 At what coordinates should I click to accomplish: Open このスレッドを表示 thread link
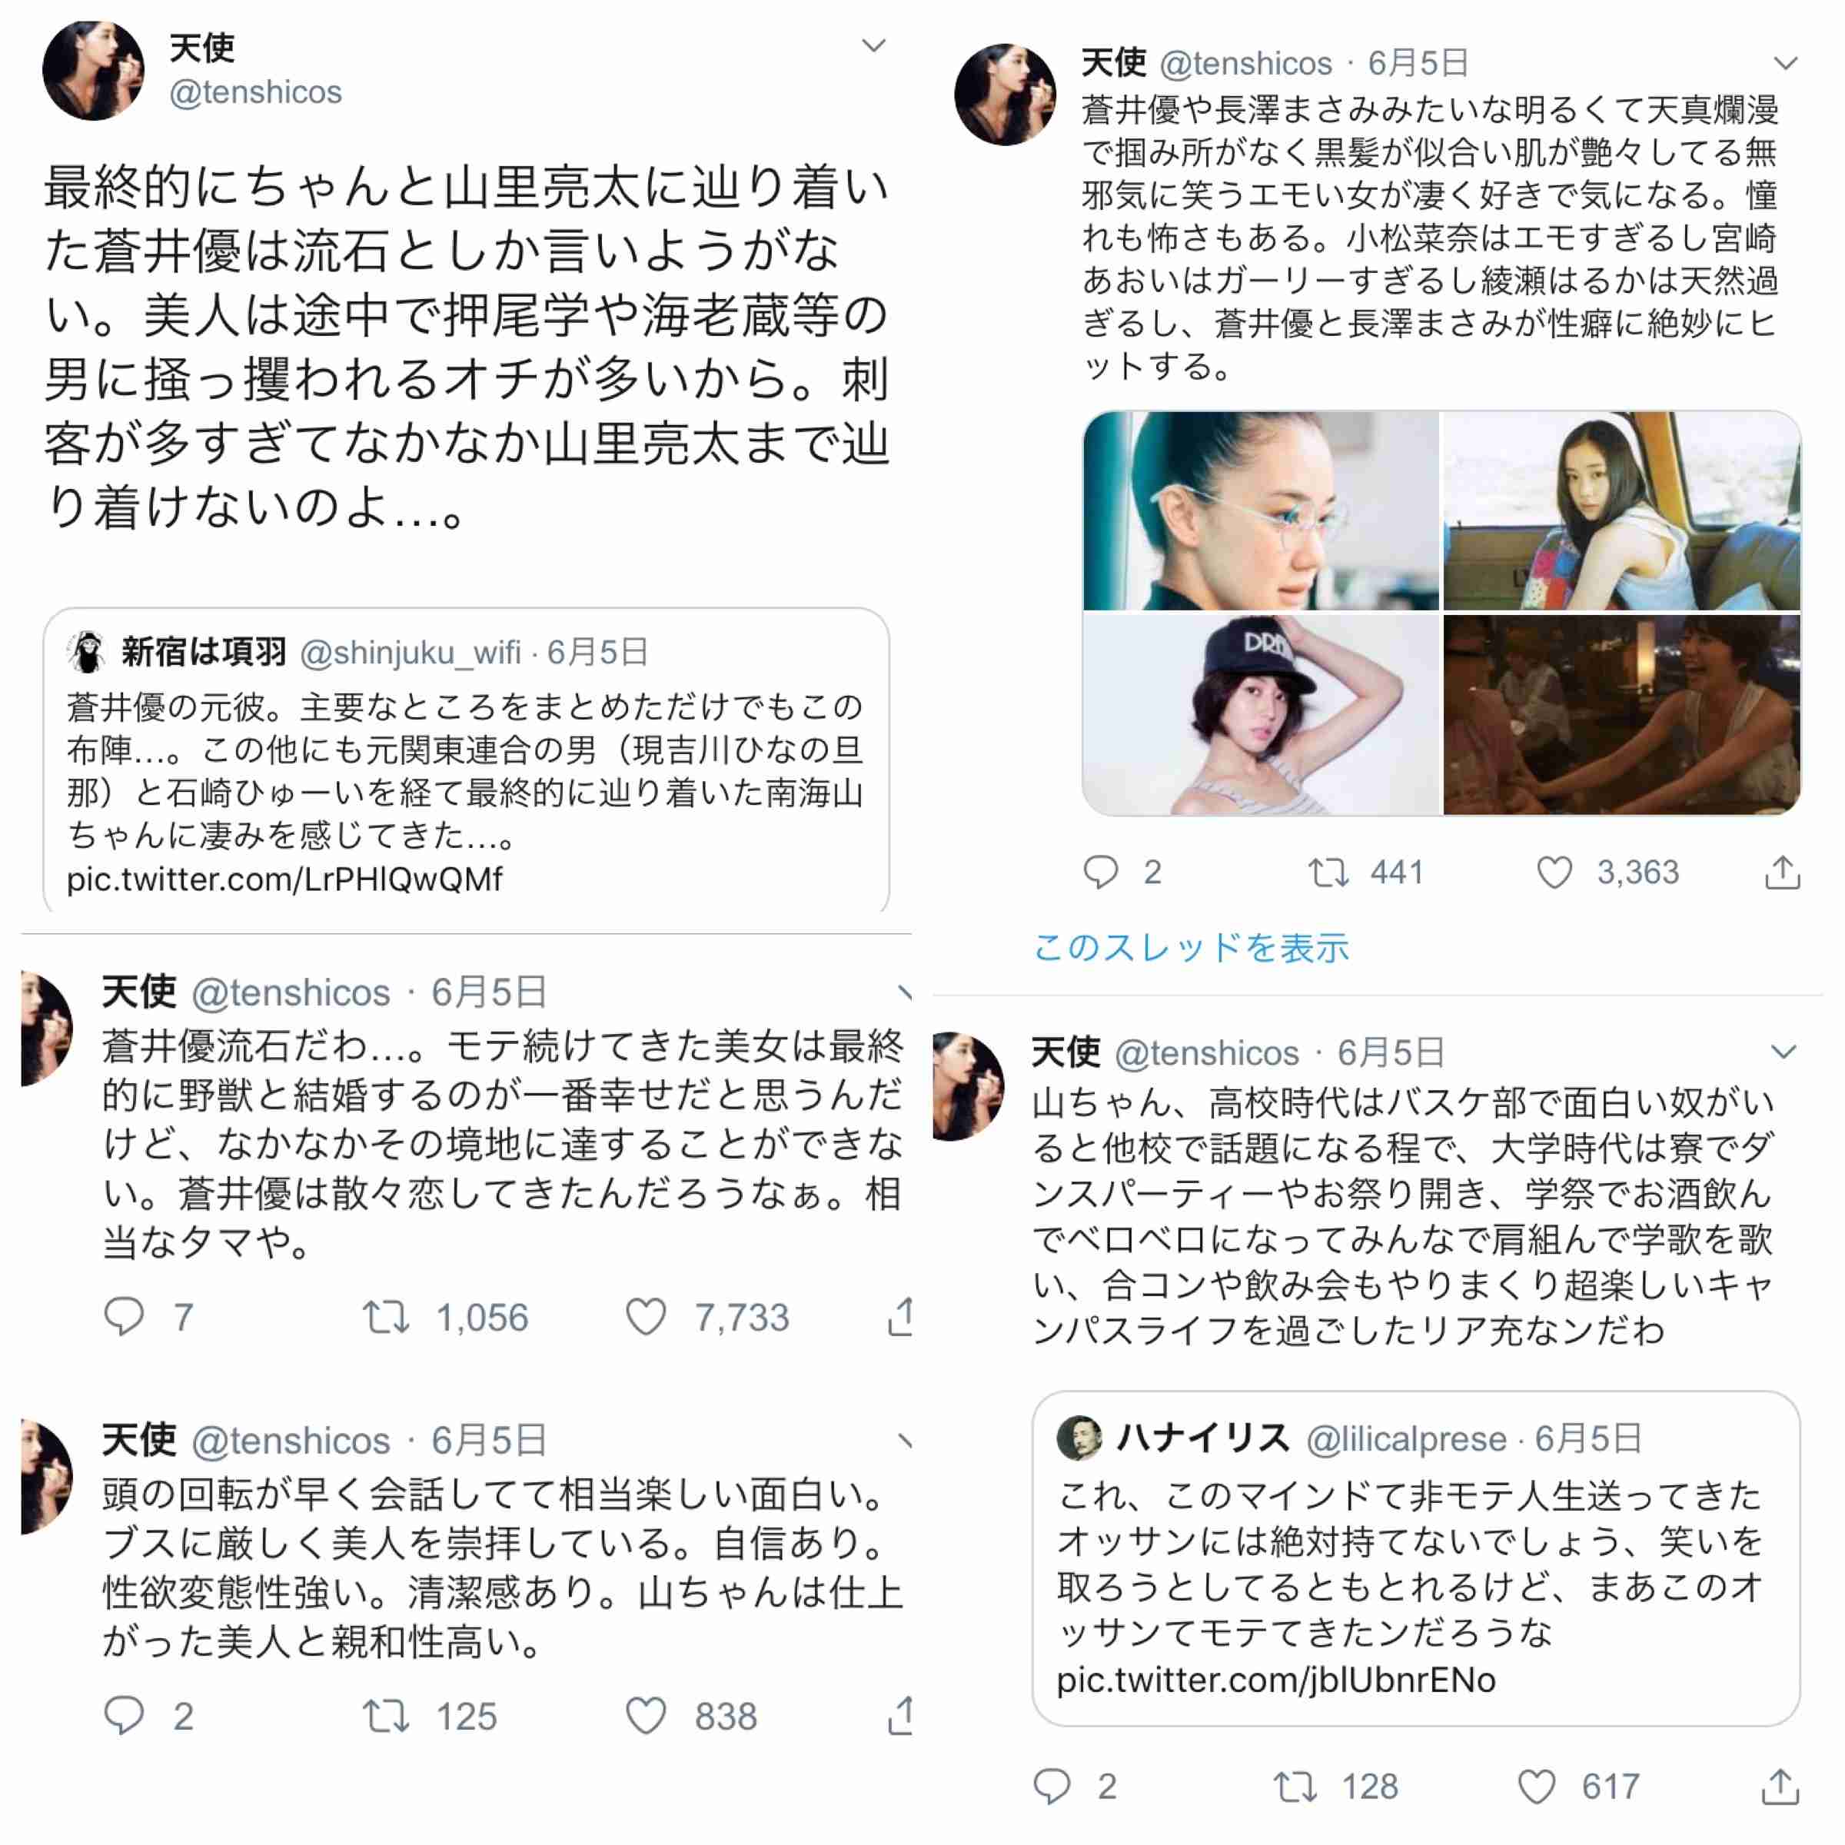[x=1191, y=947]
